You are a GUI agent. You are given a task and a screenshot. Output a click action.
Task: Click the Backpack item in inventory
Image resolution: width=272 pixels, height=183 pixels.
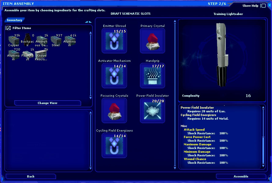pyautogui.click(x=27, y=40)
